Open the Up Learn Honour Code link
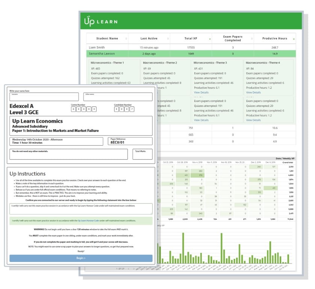The width and height of the screenshot is (315, 289). tap(88, 221)
